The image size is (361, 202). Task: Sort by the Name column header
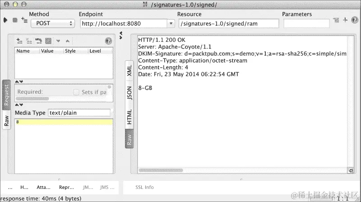click(x=28, y=51)
